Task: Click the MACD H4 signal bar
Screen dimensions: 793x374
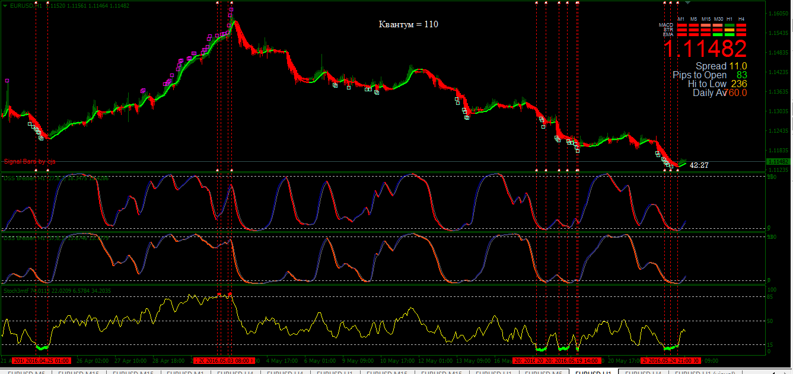Action: tap(741, 25)
